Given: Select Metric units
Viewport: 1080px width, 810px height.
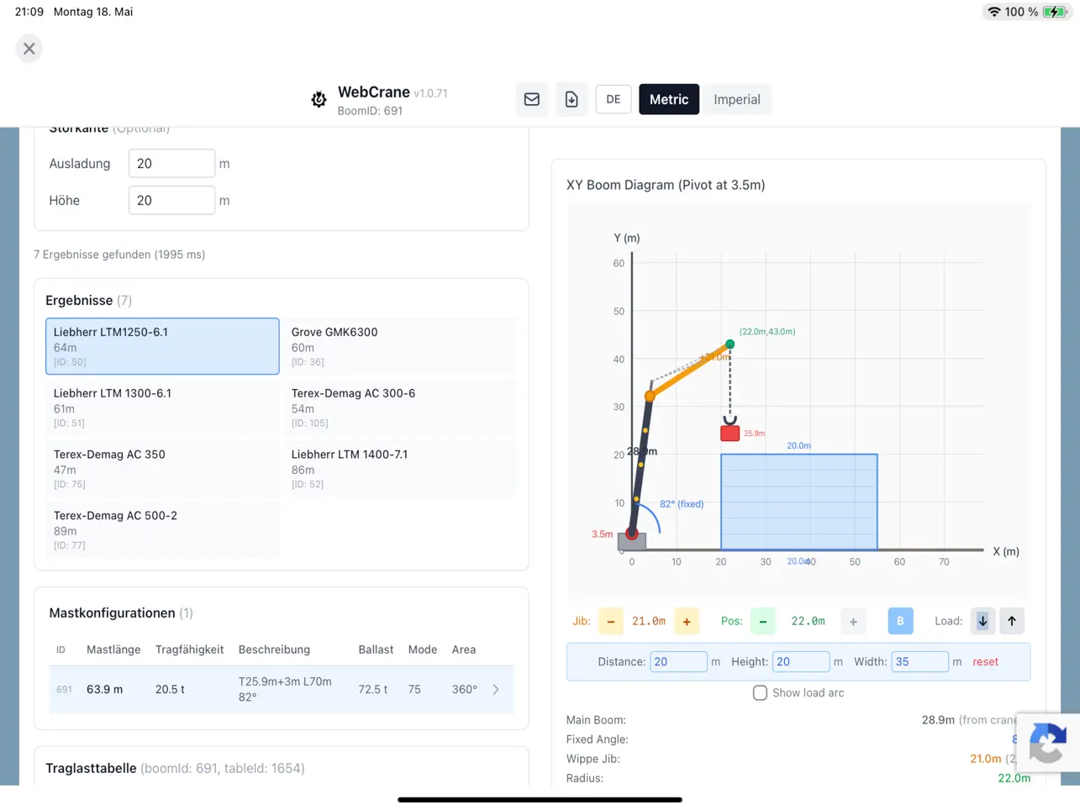Looking at the screenshot, I should 669,99.
